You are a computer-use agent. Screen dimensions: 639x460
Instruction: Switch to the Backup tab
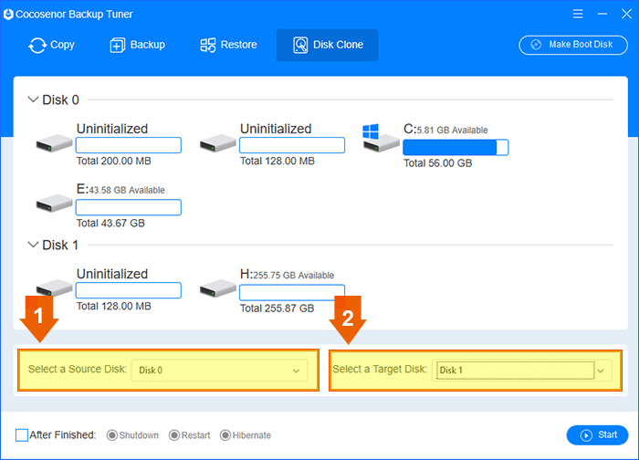(137, 45)
